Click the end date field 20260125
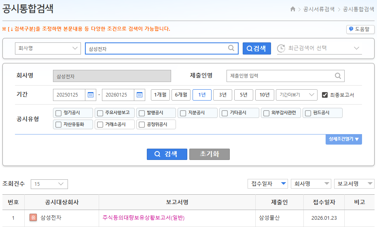This screenshot has width=377, height=227. pyautogui.click(x=118, y=95)
